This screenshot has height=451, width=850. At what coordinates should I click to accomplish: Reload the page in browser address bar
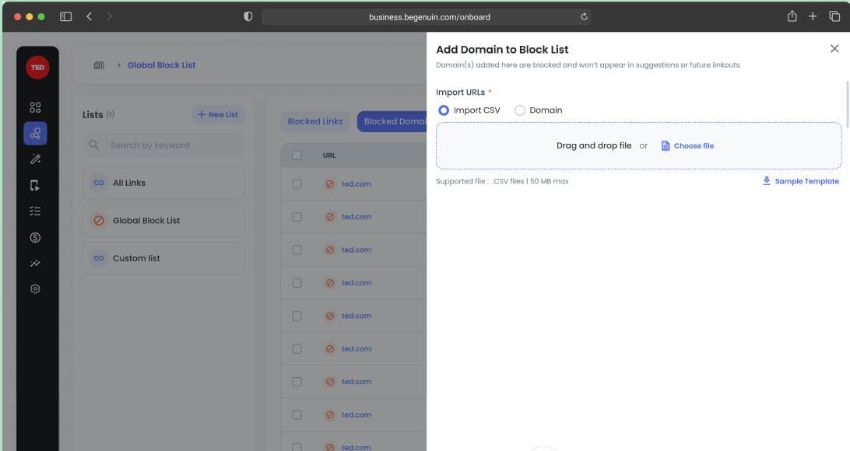pos(584,17)
